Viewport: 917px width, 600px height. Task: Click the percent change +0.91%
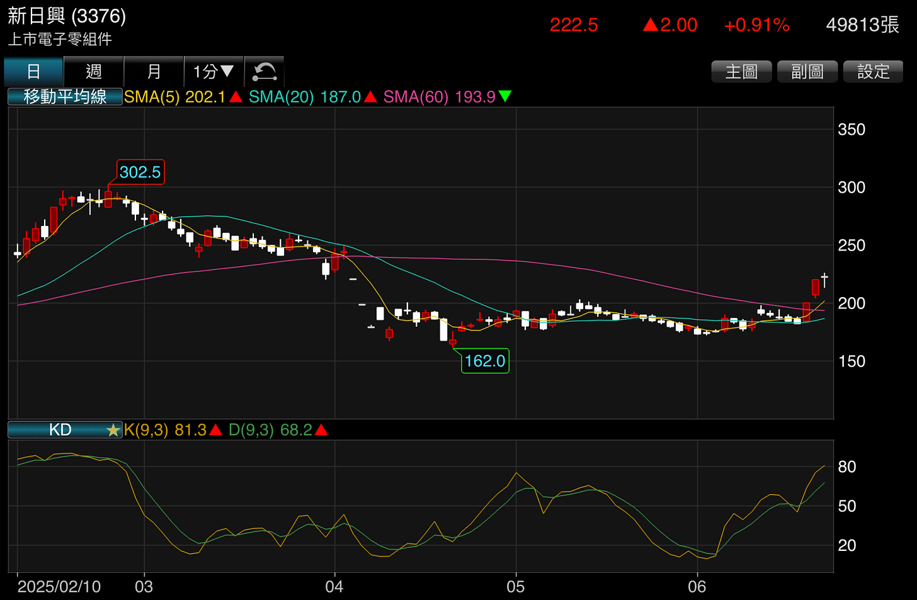pos(756,25)
